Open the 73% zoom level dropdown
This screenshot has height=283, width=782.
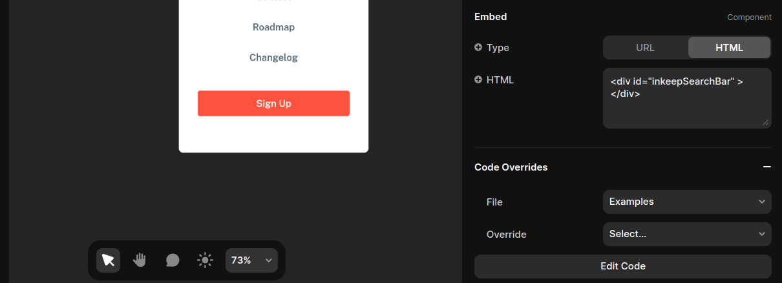251,260
